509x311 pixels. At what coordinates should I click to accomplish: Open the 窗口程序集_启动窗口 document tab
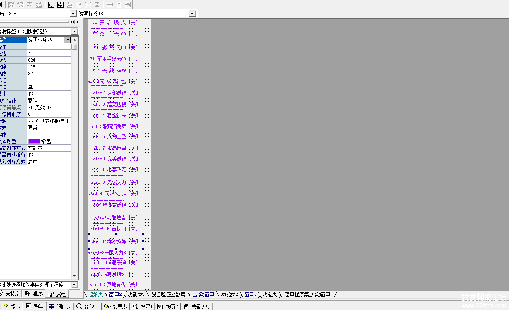click(x=307, y=294)
